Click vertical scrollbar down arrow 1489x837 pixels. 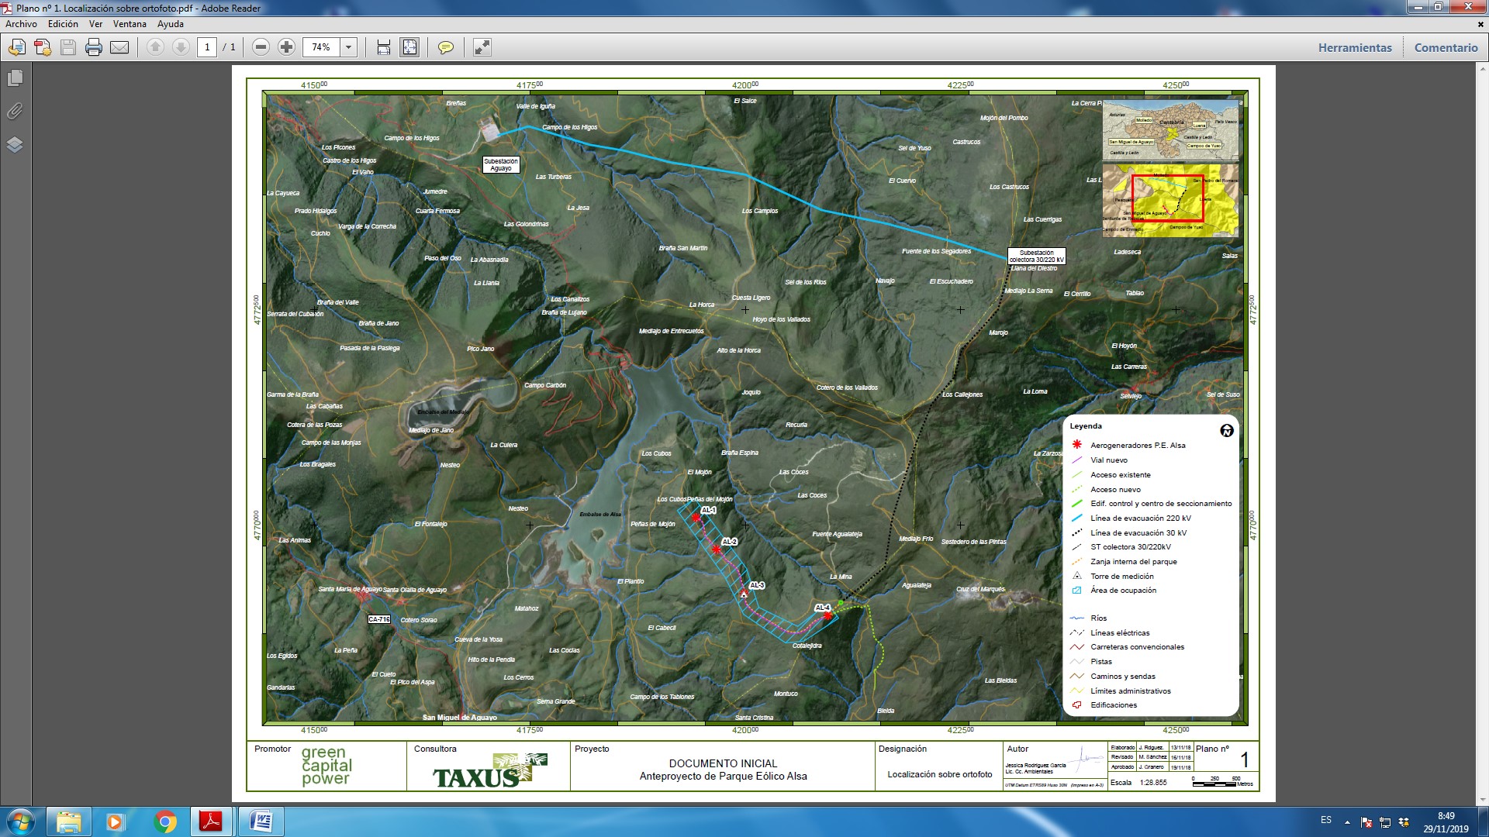click(1482, 801)
